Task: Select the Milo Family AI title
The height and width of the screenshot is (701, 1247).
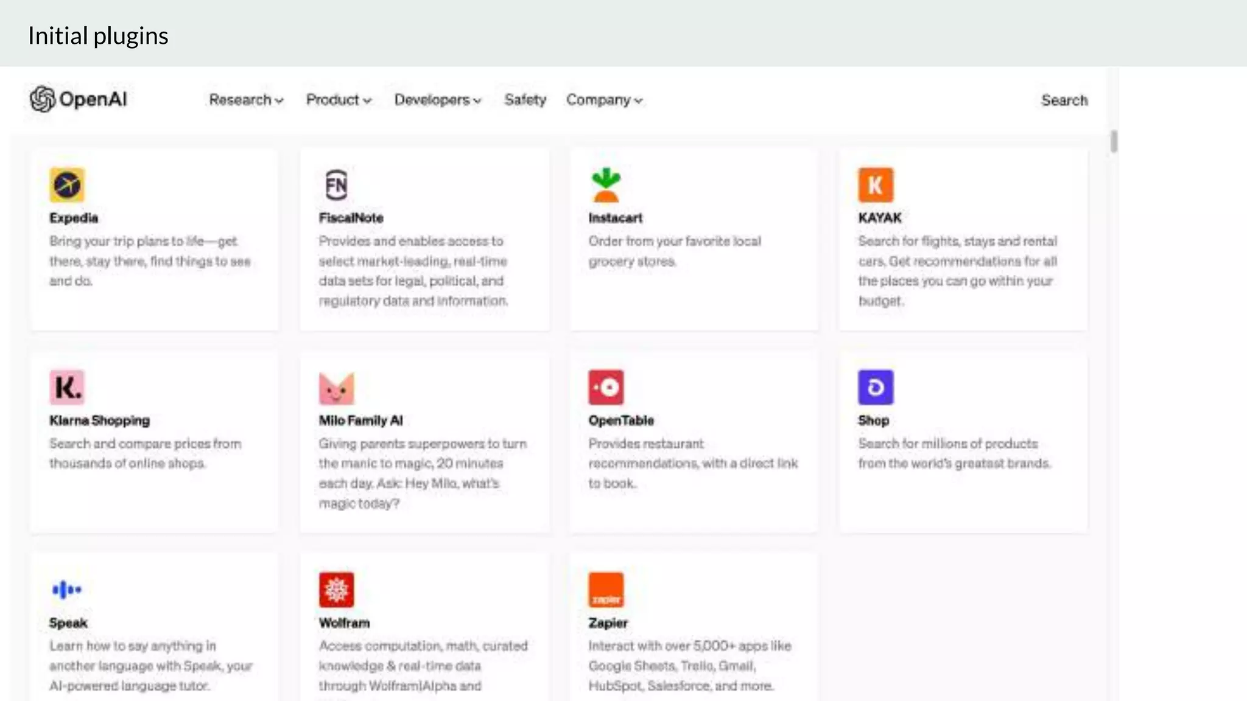Action: (x=360, y=420)
